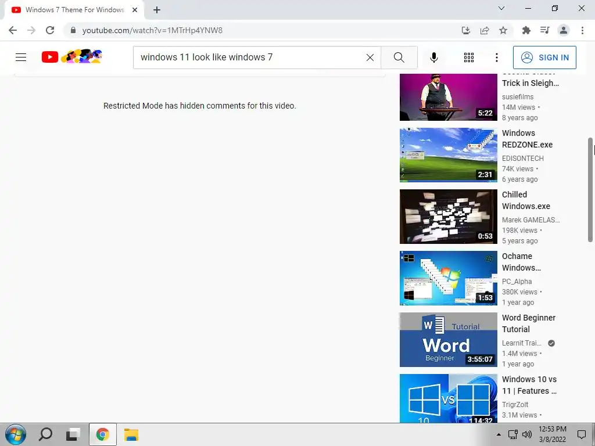
Task: Click the Word Beginner Tutorial title
Action: click(529, 323)
